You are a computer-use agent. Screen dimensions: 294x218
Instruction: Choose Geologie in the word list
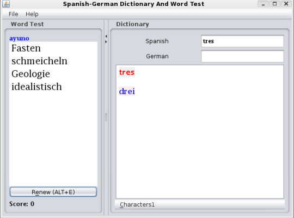pos(30,74)
